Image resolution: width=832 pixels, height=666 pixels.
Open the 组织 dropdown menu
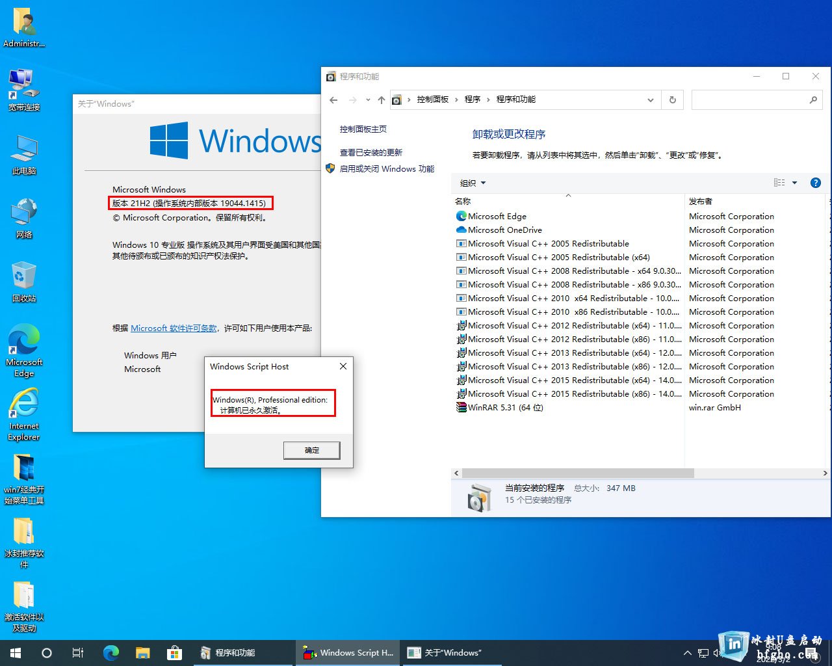click(473, 183)
